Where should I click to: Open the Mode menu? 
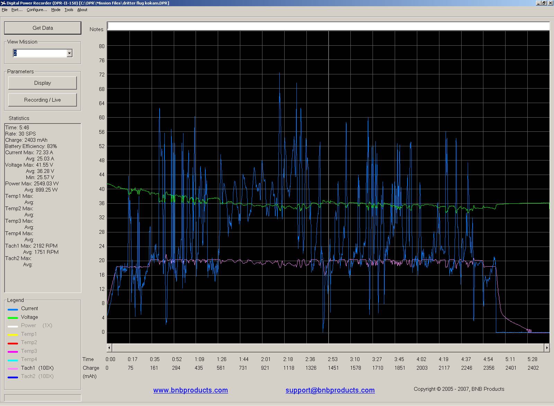click(56, 10)
